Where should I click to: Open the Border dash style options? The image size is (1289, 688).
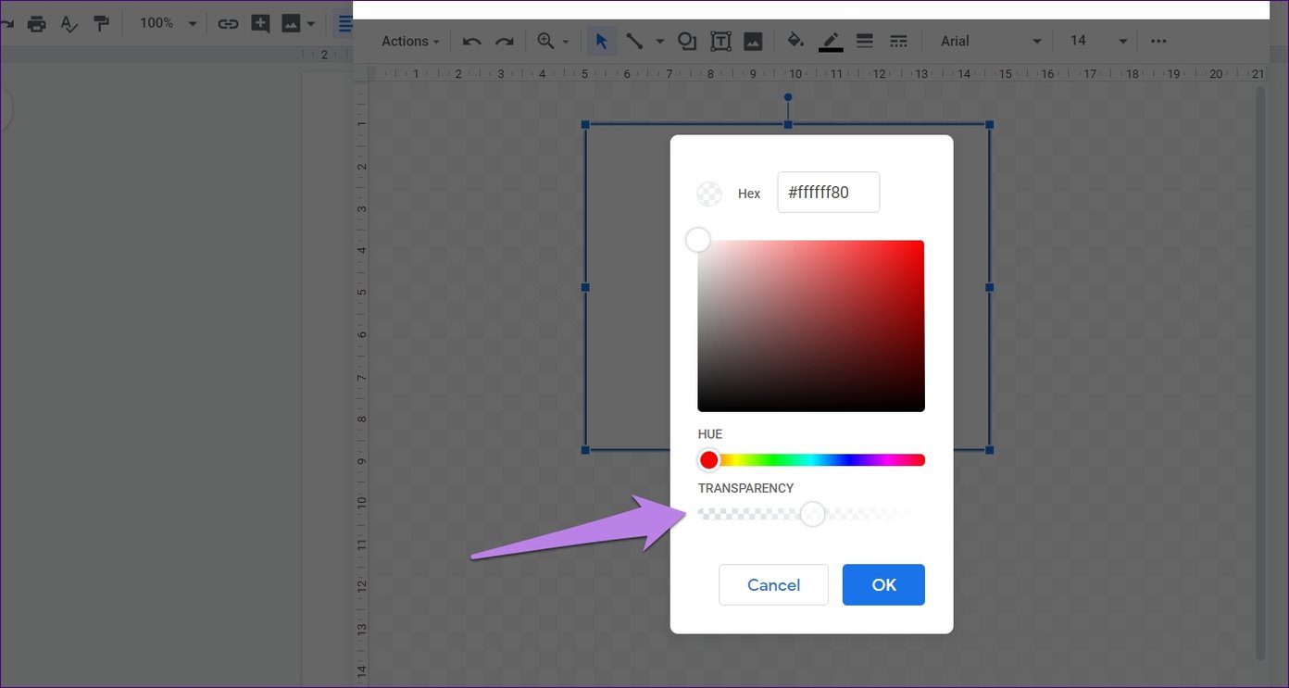point(898,42)
